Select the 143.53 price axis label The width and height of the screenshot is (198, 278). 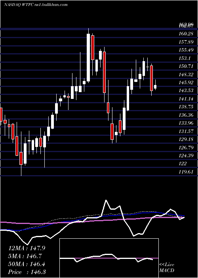pos(186,91)
